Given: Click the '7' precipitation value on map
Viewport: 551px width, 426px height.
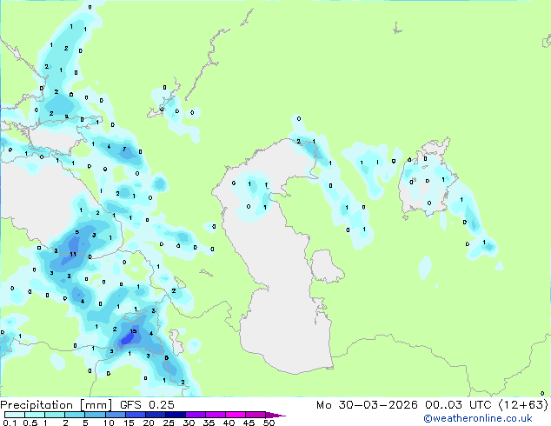Looking at the screenshot, I should (124, 150).
